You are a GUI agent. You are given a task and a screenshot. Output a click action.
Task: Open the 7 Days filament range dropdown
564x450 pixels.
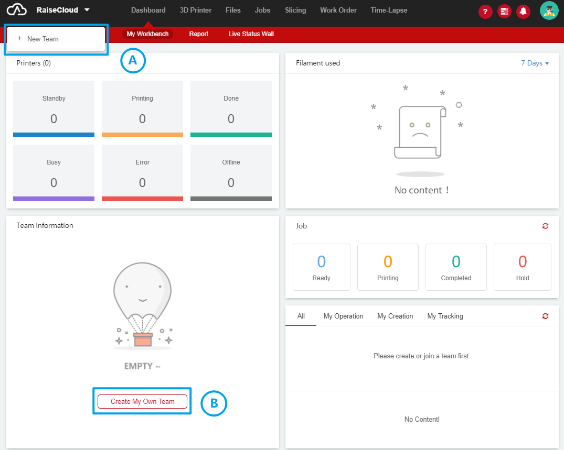535,63
